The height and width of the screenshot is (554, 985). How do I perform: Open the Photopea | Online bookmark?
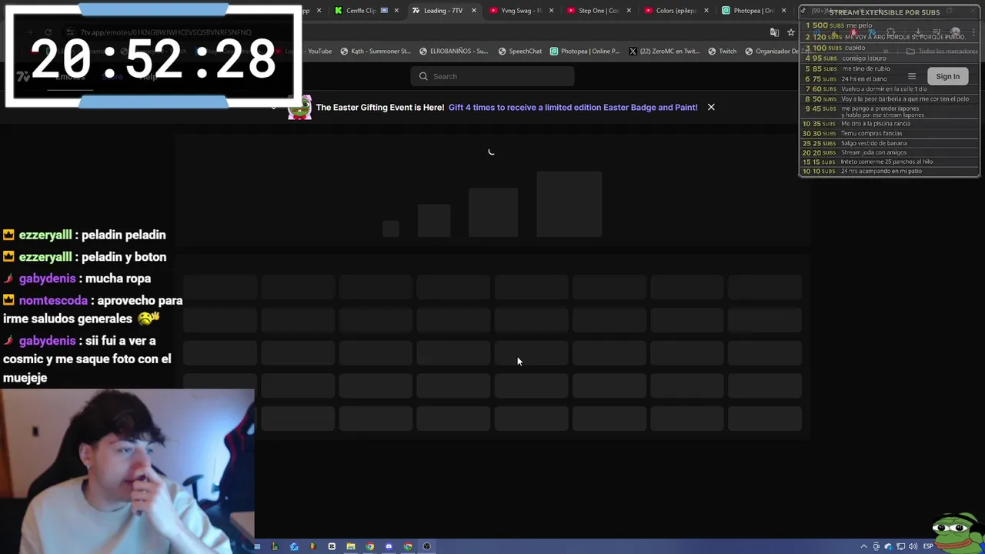pyautogui.click(x=585, y=52)
